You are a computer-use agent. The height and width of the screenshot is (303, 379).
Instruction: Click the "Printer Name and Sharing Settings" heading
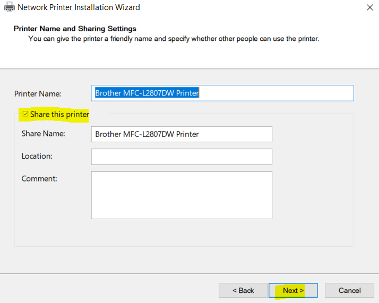[x=75, y=29]
